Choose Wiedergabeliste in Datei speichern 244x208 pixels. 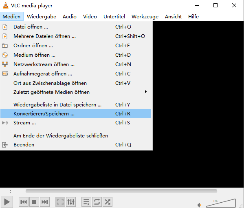[76, 105]
